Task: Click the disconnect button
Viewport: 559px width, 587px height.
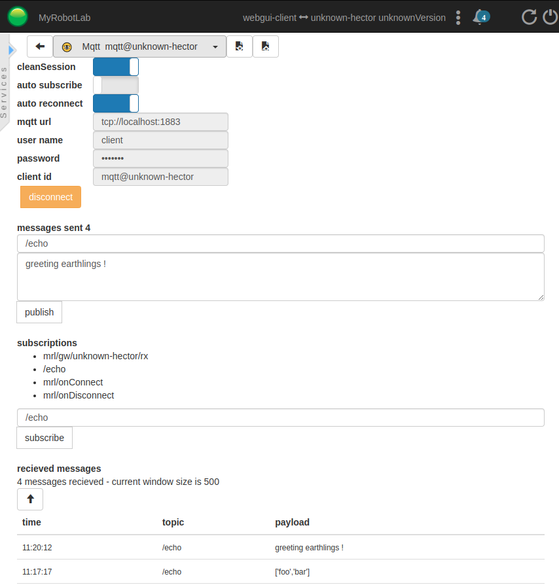Action: [50, 197]
